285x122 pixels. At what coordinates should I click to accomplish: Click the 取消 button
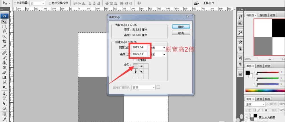click(x=181, y=33)
